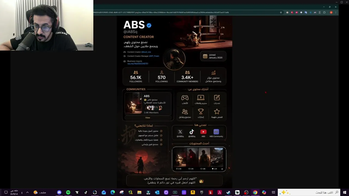The image size is (349, 196).
Task: Click View under the ABS community card
Action: [148, 118]
